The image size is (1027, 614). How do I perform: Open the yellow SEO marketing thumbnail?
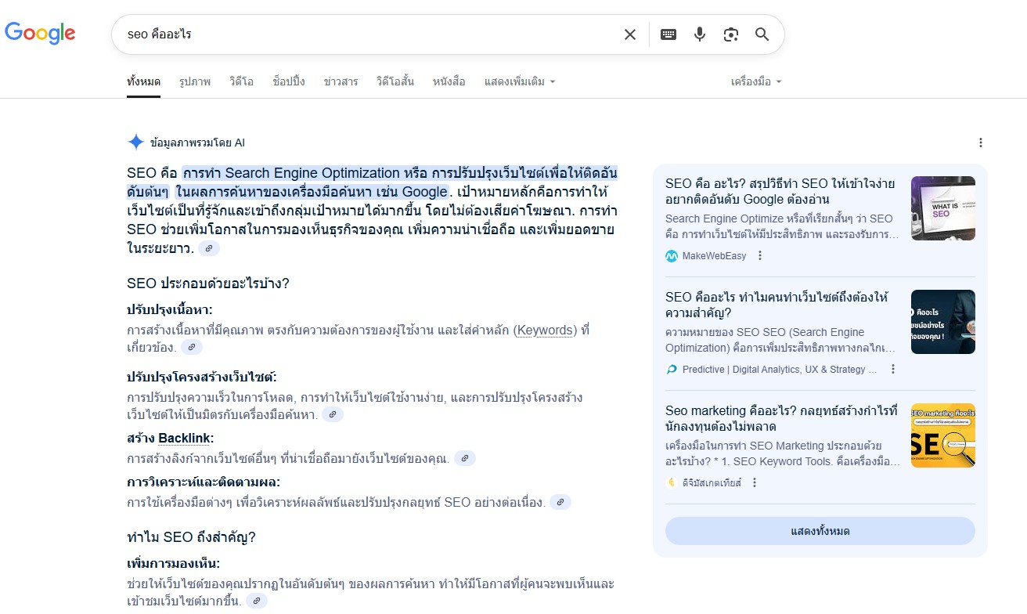[943, 435]
